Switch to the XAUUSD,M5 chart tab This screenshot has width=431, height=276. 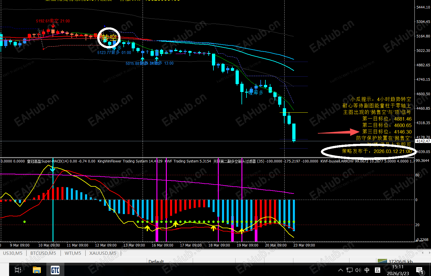pos(103,253)
